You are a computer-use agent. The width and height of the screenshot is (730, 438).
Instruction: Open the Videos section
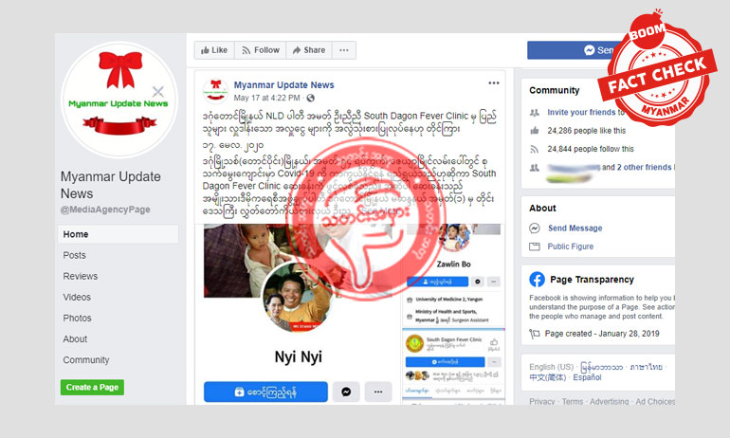tap(77, 297)
